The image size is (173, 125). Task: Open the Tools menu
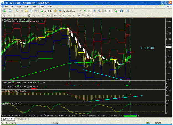click(34, 7)
